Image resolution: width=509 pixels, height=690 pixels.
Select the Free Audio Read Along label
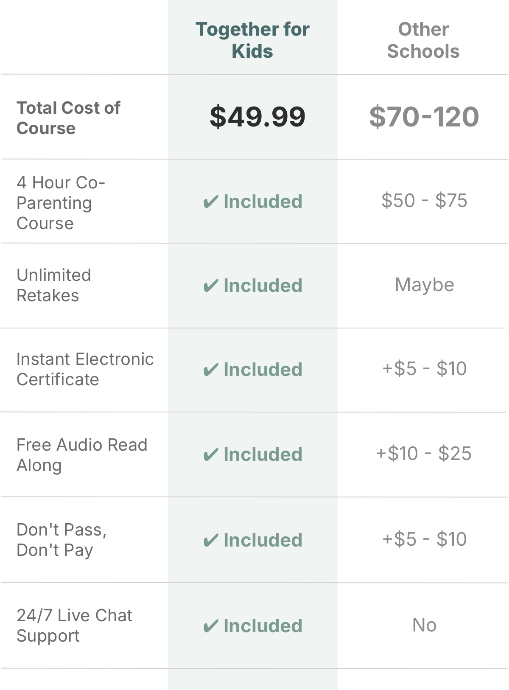pos(82,455)
